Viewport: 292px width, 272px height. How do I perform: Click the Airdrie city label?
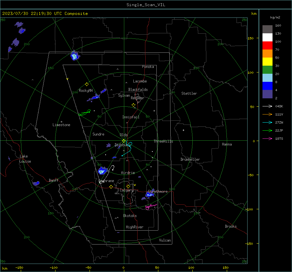pyautogui.click(x=128, y=173)
